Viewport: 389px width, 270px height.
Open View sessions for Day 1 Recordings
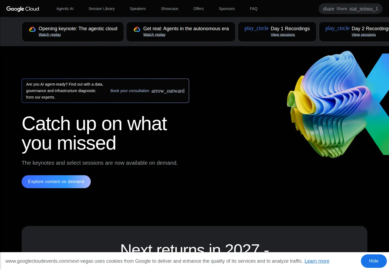click(283, 35)
